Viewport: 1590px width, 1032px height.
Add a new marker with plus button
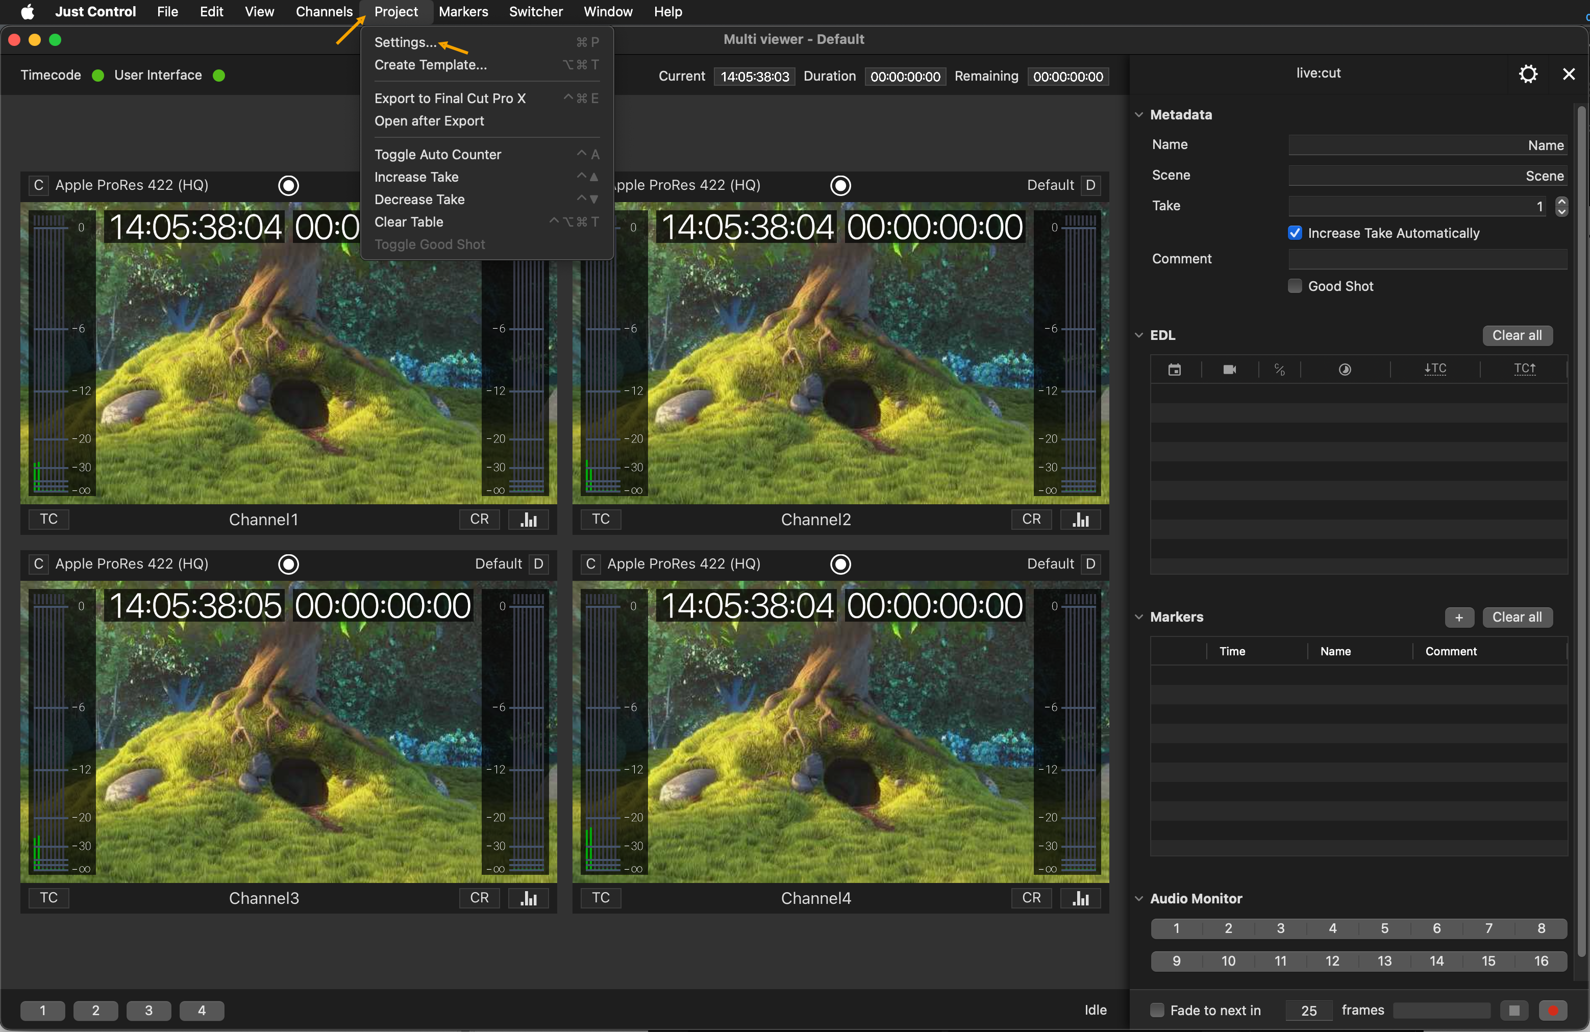coord(1459,618)
